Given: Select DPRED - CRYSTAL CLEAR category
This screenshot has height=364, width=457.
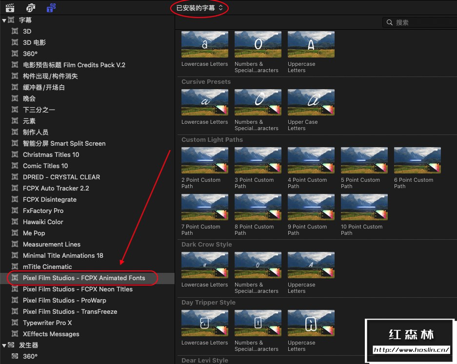Looking at the screenshot, I should pos(61,177).
